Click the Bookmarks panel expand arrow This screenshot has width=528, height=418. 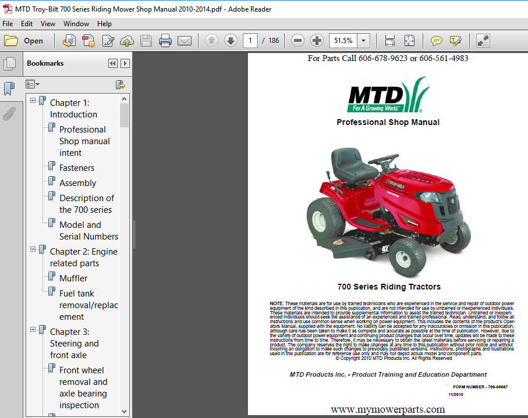tap(125, 63)
